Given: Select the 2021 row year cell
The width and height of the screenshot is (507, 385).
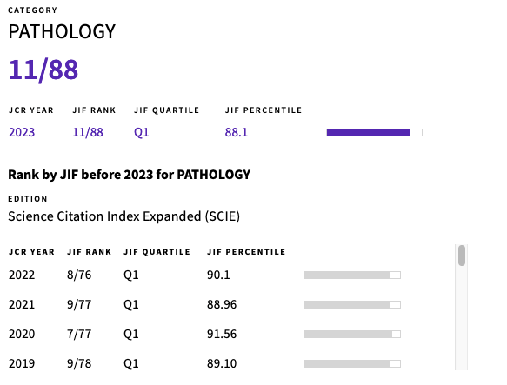Looking at the screenshot, I should pyautogui.click(x=22, y=304).
